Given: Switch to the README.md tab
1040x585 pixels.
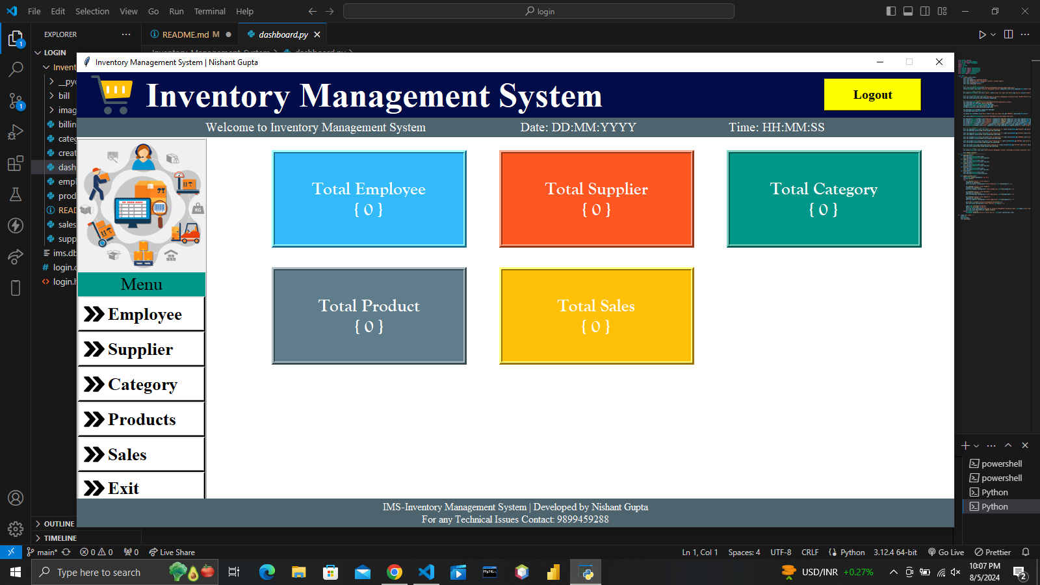Looking at the screenshot, I should tap(185, 34).
